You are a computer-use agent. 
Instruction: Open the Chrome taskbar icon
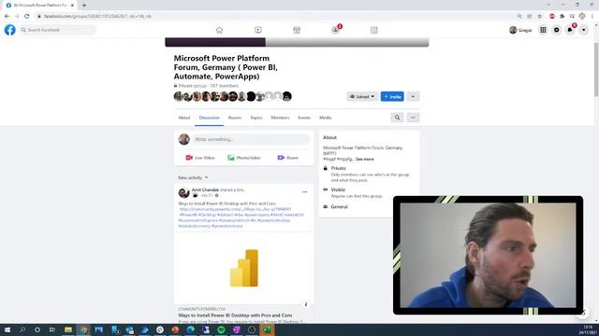(x=83, y=329)
